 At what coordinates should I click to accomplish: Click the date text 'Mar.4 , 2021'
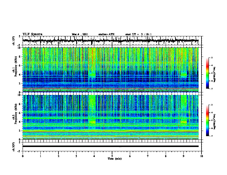click(80, 34)
